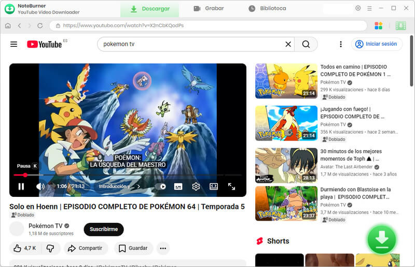
Task: Switch to theater mode view
Action: click(x=214, y=186)
